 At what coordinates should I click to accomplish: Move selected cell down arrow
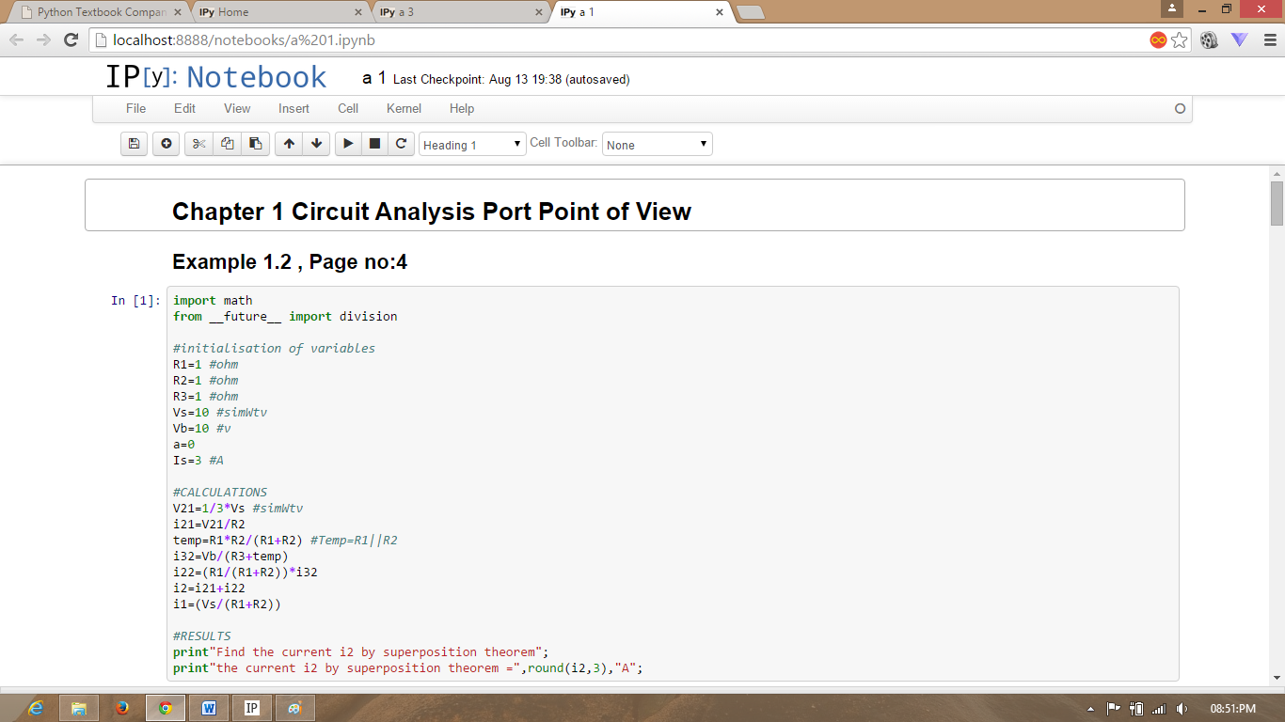click(317, 144)
